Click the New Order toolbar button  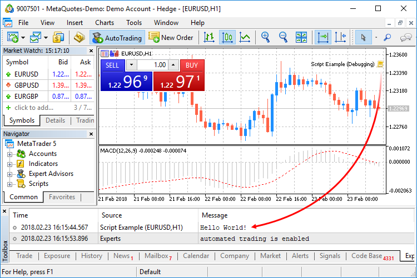171,38
